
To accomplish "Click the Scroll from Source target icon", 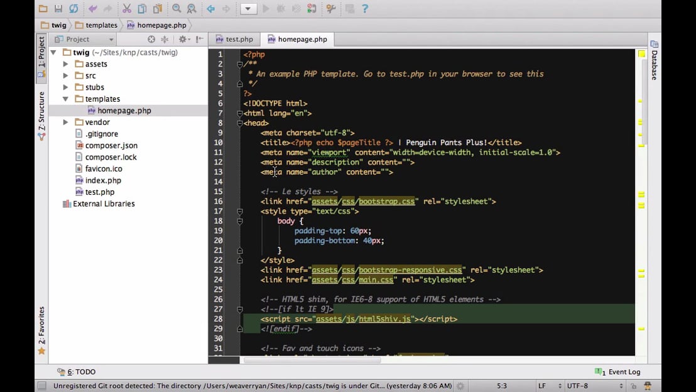I will point(151,39).
